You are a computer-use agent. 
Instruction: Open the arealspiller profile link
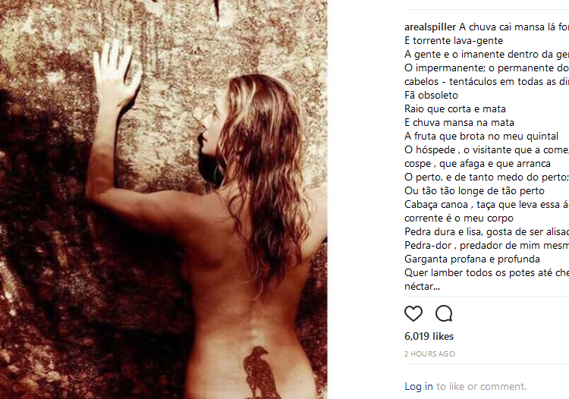(x=430, y=27)
